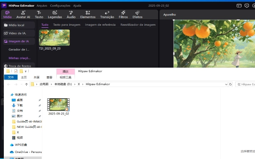
Task: Switch to the Texto para imagem tab
Action: (67, 25)
